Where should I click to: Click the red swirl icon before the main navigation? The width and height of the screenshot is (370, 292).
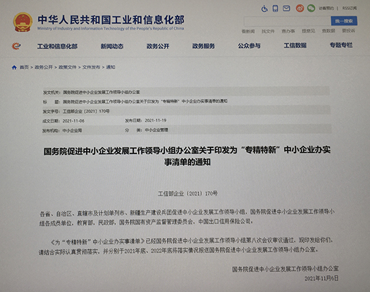click(16, 46)
